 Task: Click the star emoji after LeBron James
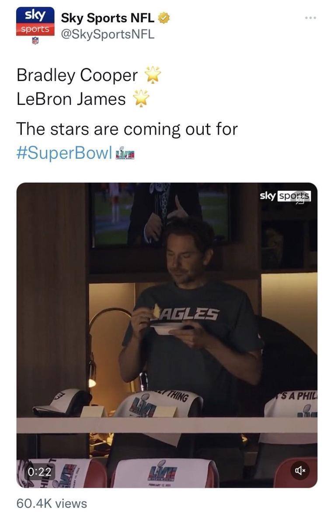(x=141, y=99)
